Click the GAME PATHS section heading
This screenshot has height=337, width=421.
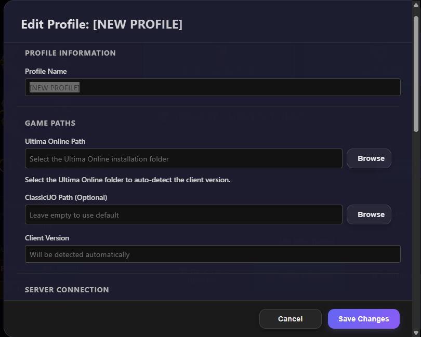(x=50, y=123)
